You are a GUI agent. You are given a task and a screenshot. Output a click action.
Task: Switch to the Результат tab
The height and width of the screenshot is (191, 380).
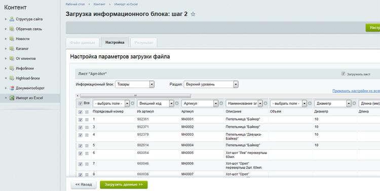[144, 43]
